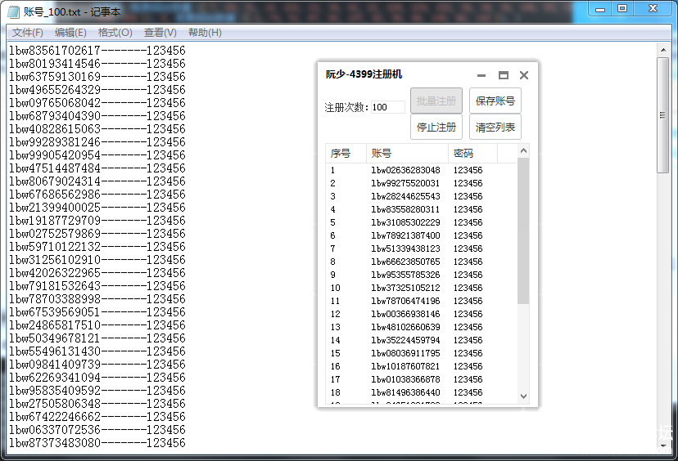Click the account list scroll-down arrow
The height and width of the screenshot is (461, 678).
coord(524,396)
